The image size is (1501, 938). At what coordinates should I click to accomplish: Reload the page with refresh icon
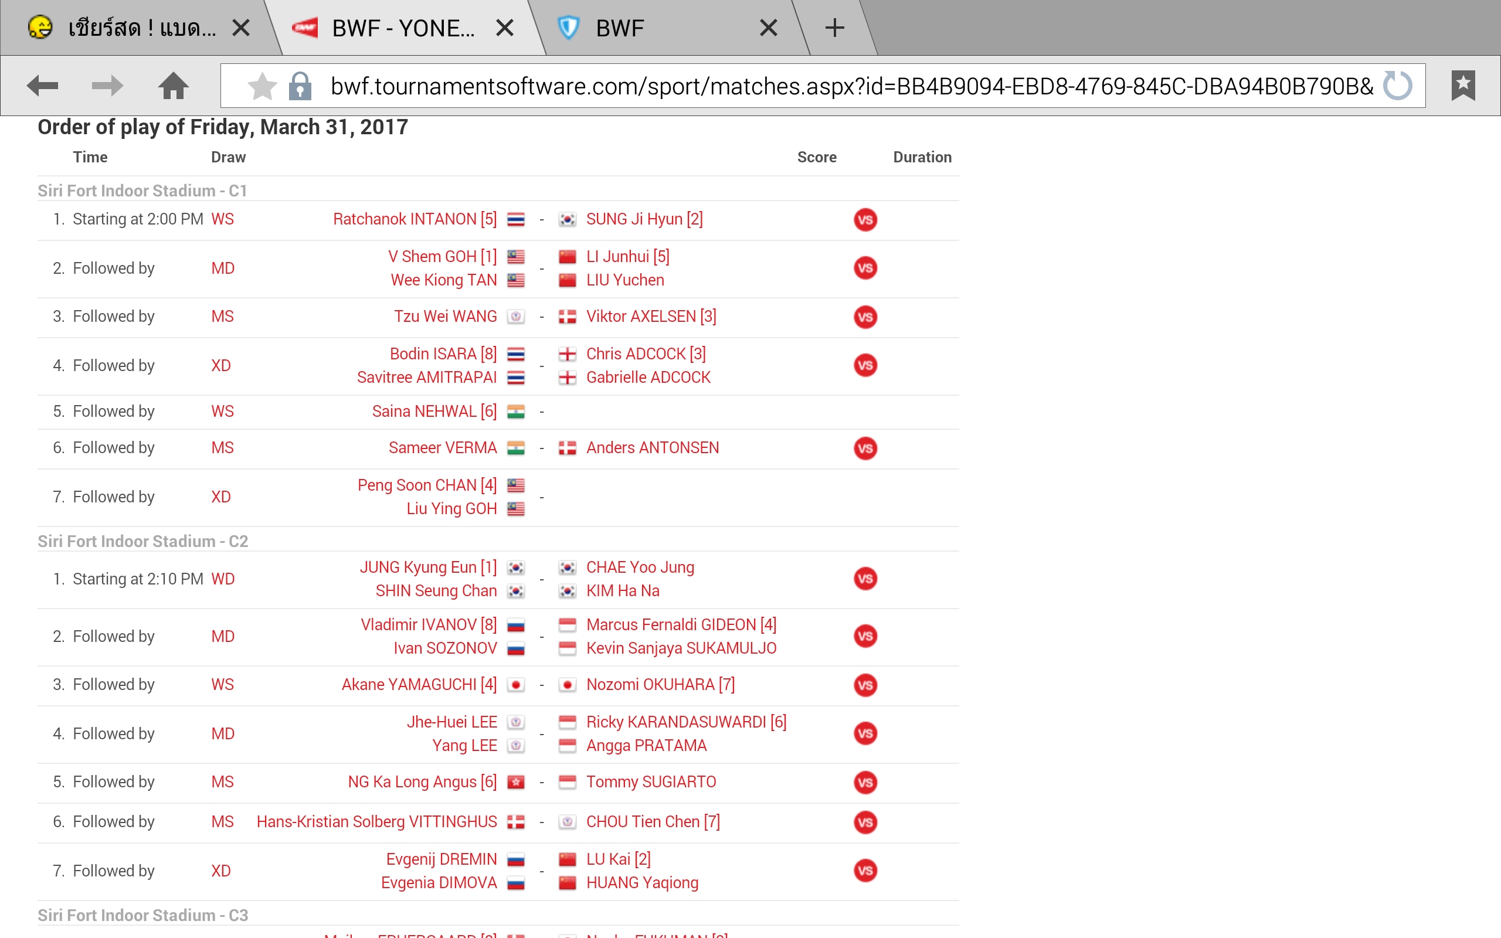[1398, 86]
